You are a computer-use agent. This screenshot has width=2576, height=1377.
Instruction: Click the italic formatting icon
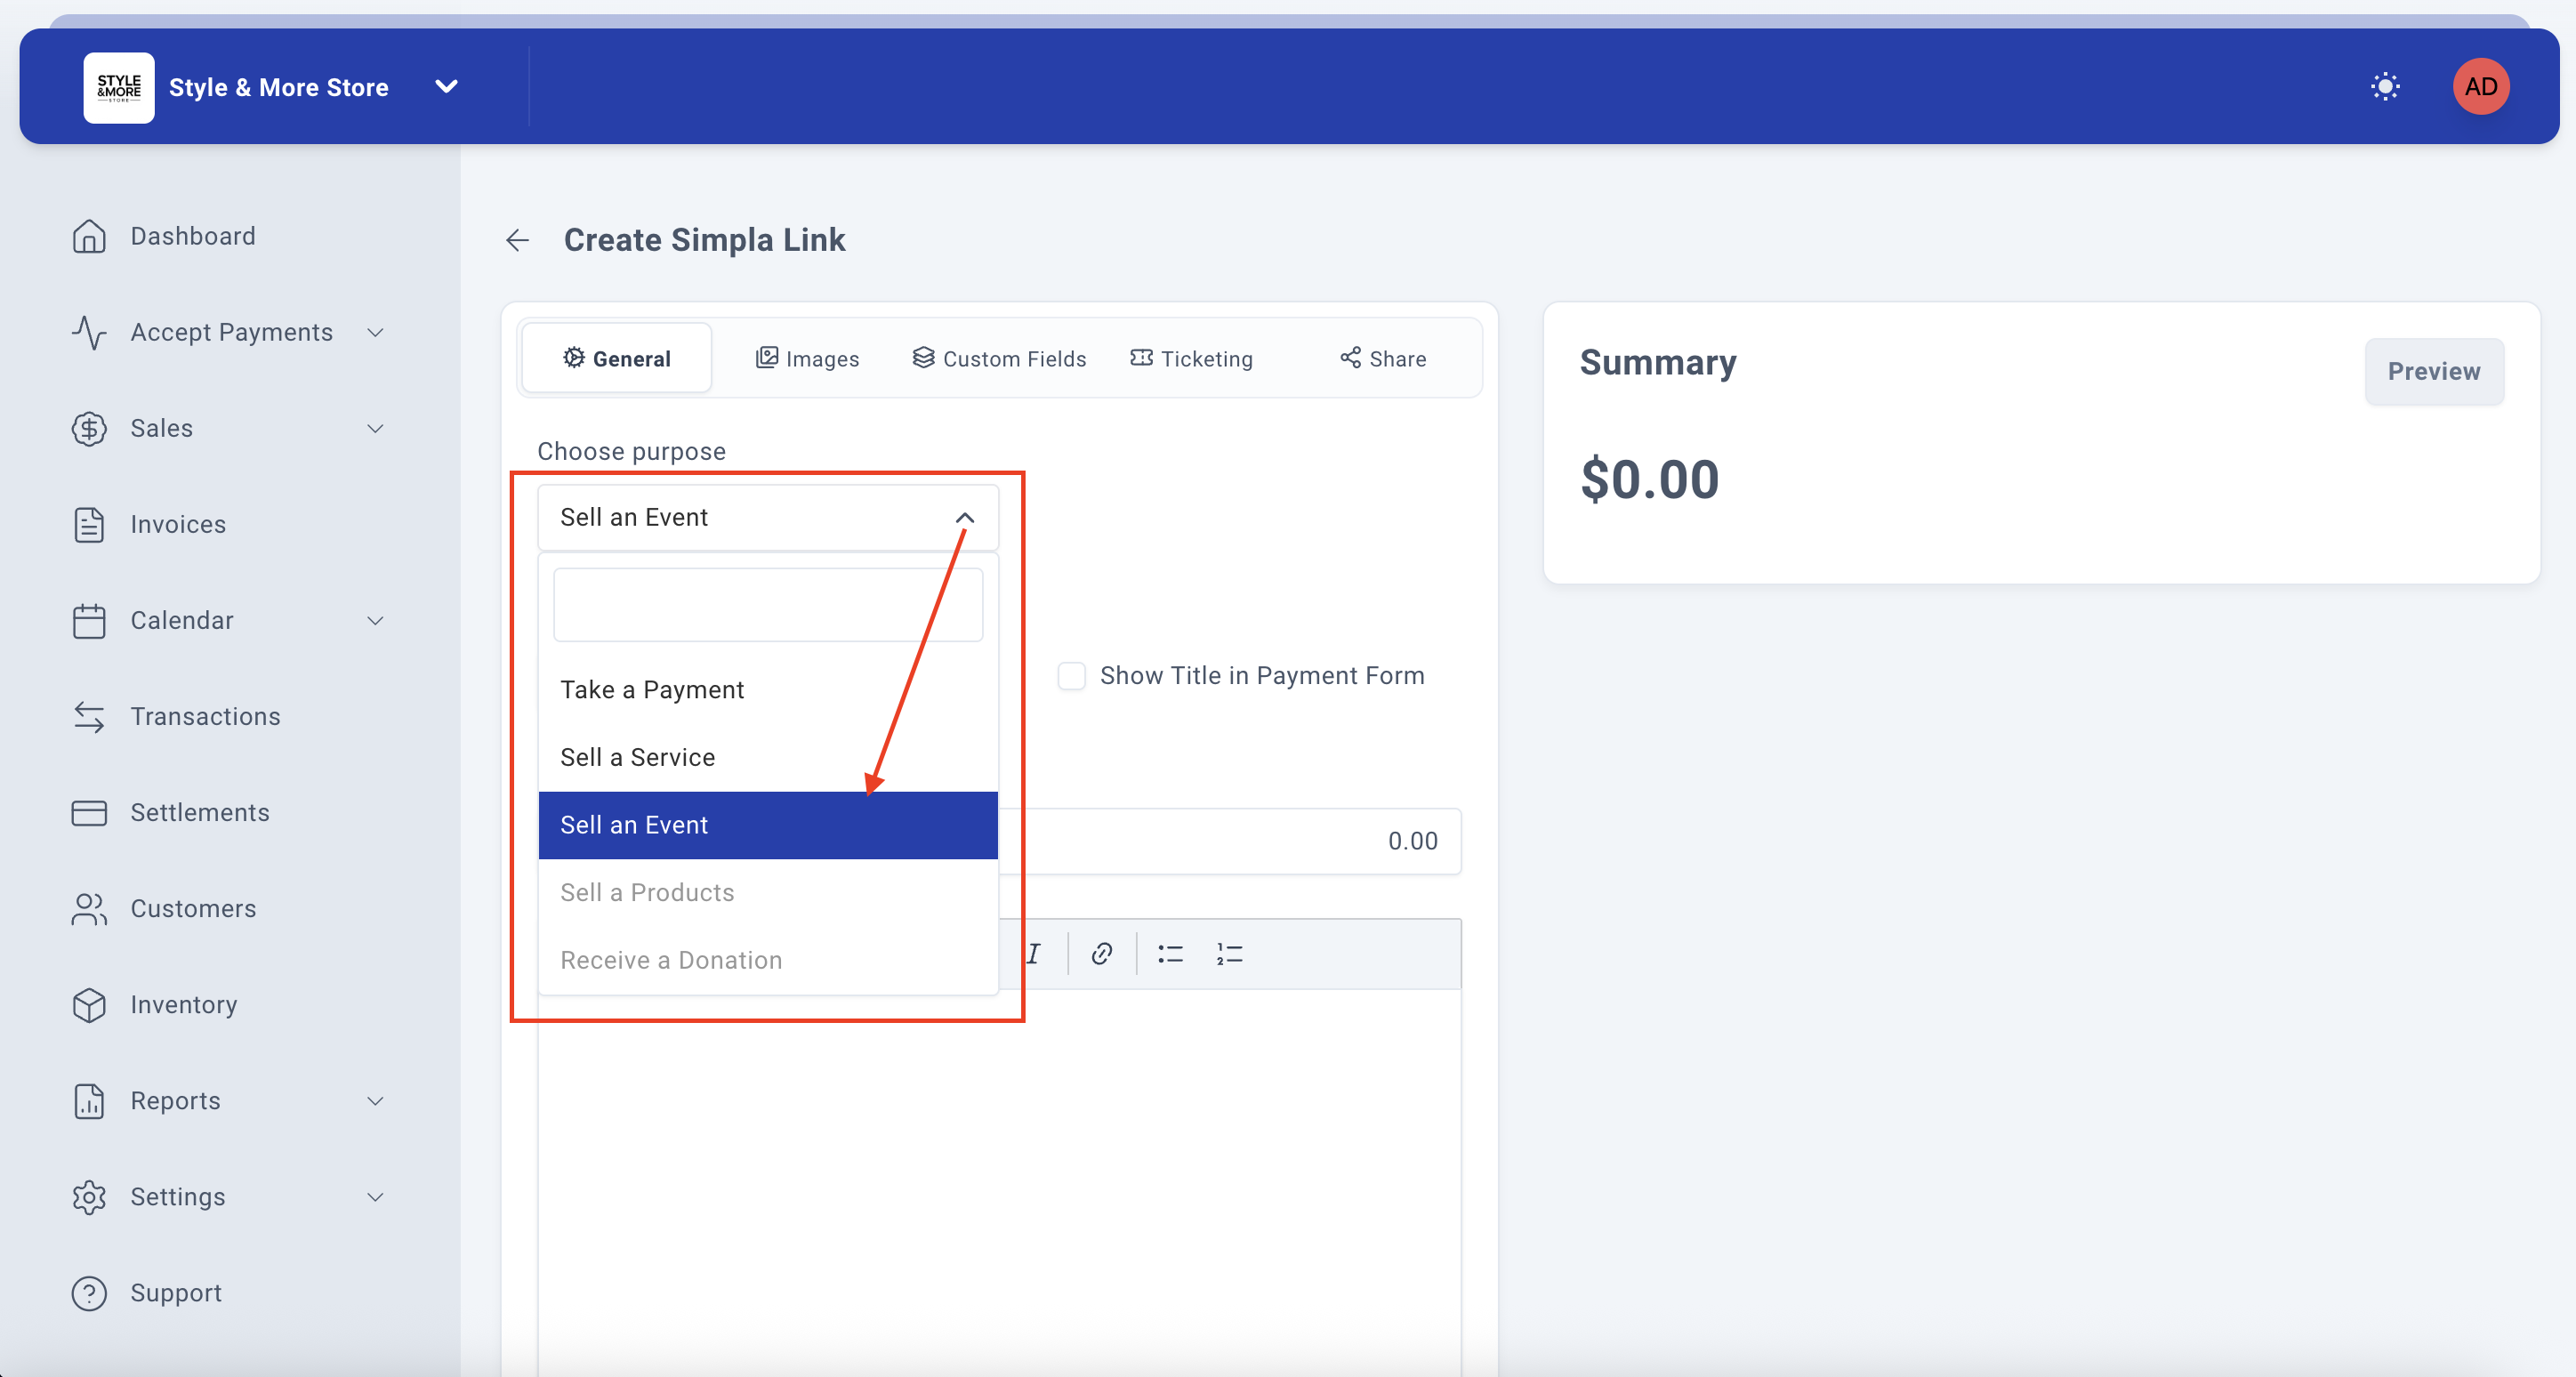[1034, 954]
